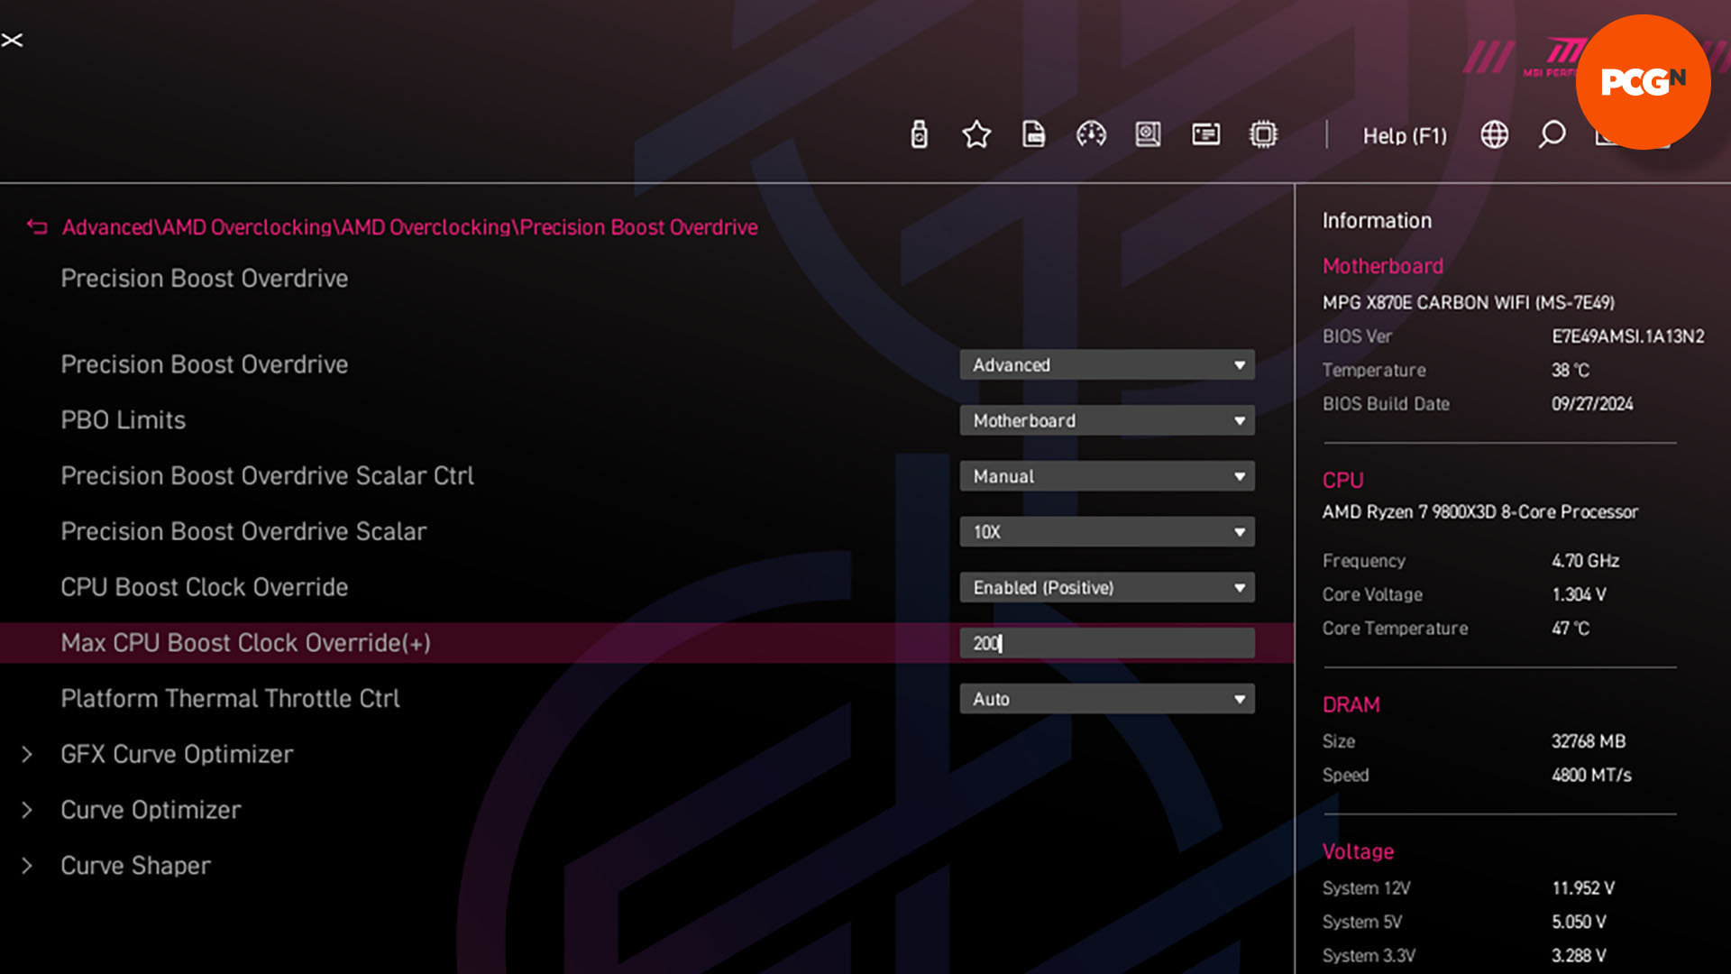This screenshot has width=1731, height=974.
Task: Expand the Curve Optimizer section
Action: [149, 810]
